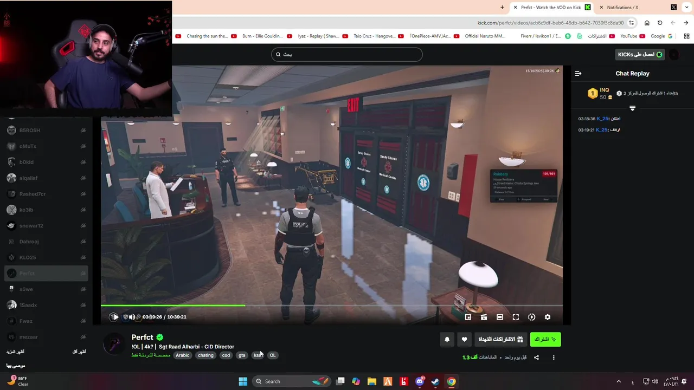694x390 pixels.
Task: Open mezaar channel in sidebar
Action: (x=46, y=337)
